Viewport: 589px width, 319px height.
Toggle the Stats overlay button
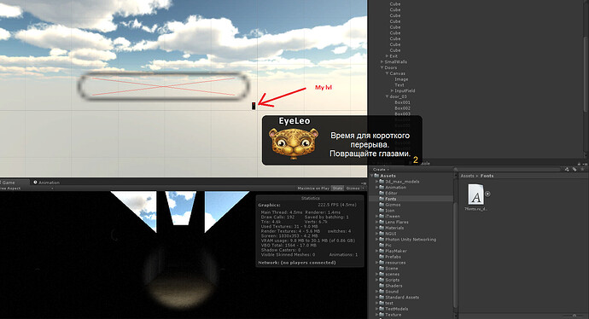point(337,188)
